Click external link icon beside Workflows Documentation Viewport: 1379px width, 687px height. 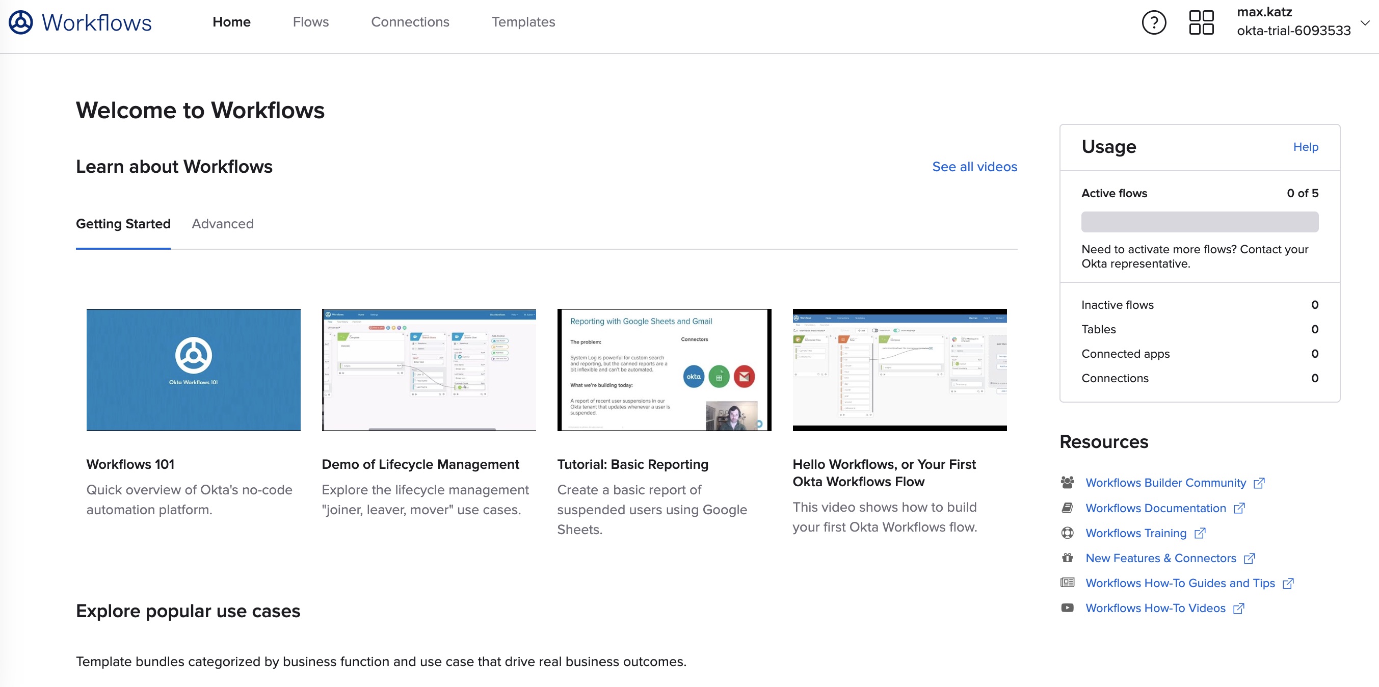1239,508
